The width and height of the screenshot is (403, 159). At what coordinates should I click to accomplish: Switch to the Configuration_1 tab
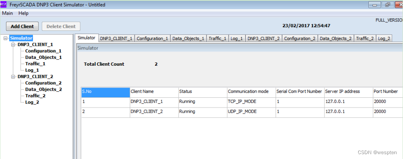[152, 39]
